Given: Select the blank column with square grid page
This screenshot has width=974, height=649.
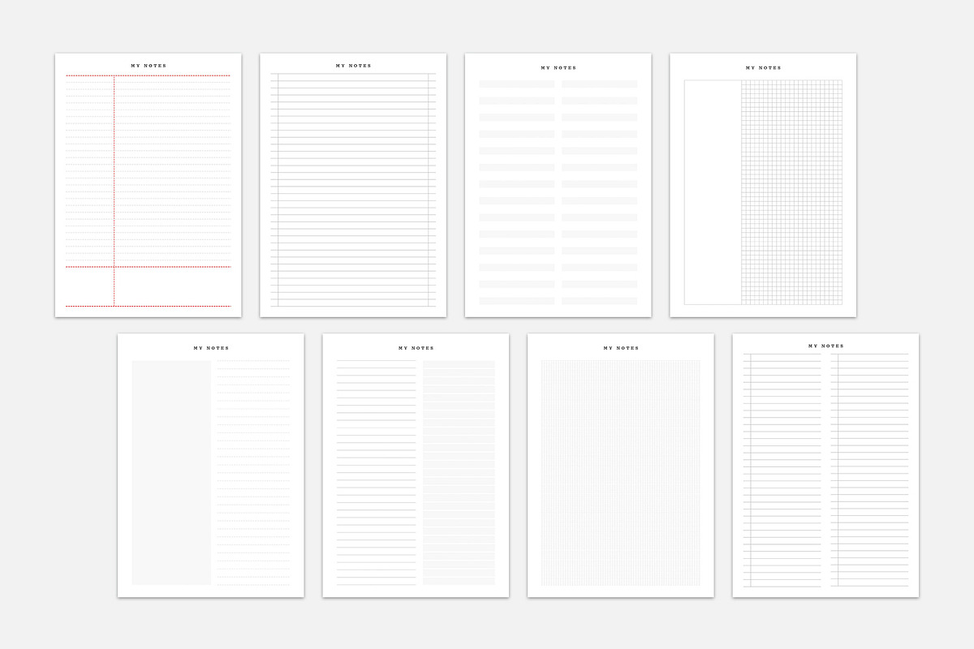Looking at the screenshot, I should [763, 185].
